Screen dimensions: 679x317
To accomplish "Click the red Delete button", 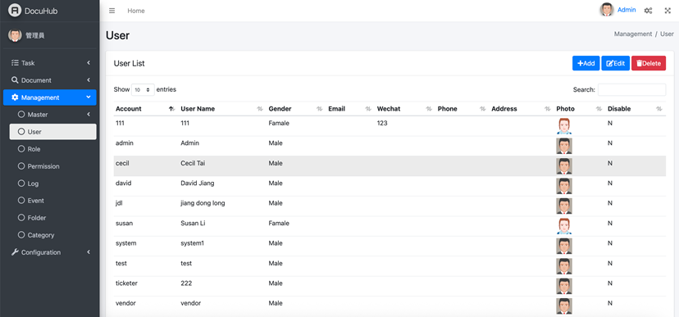I will tap(649, 63).
